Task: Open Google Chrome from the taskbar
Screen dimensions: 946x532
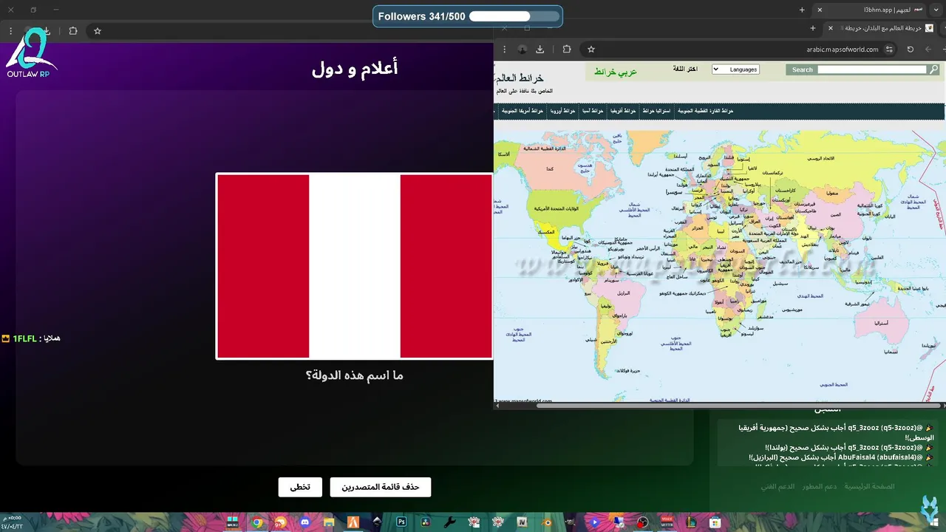Action: click(257, 522)
